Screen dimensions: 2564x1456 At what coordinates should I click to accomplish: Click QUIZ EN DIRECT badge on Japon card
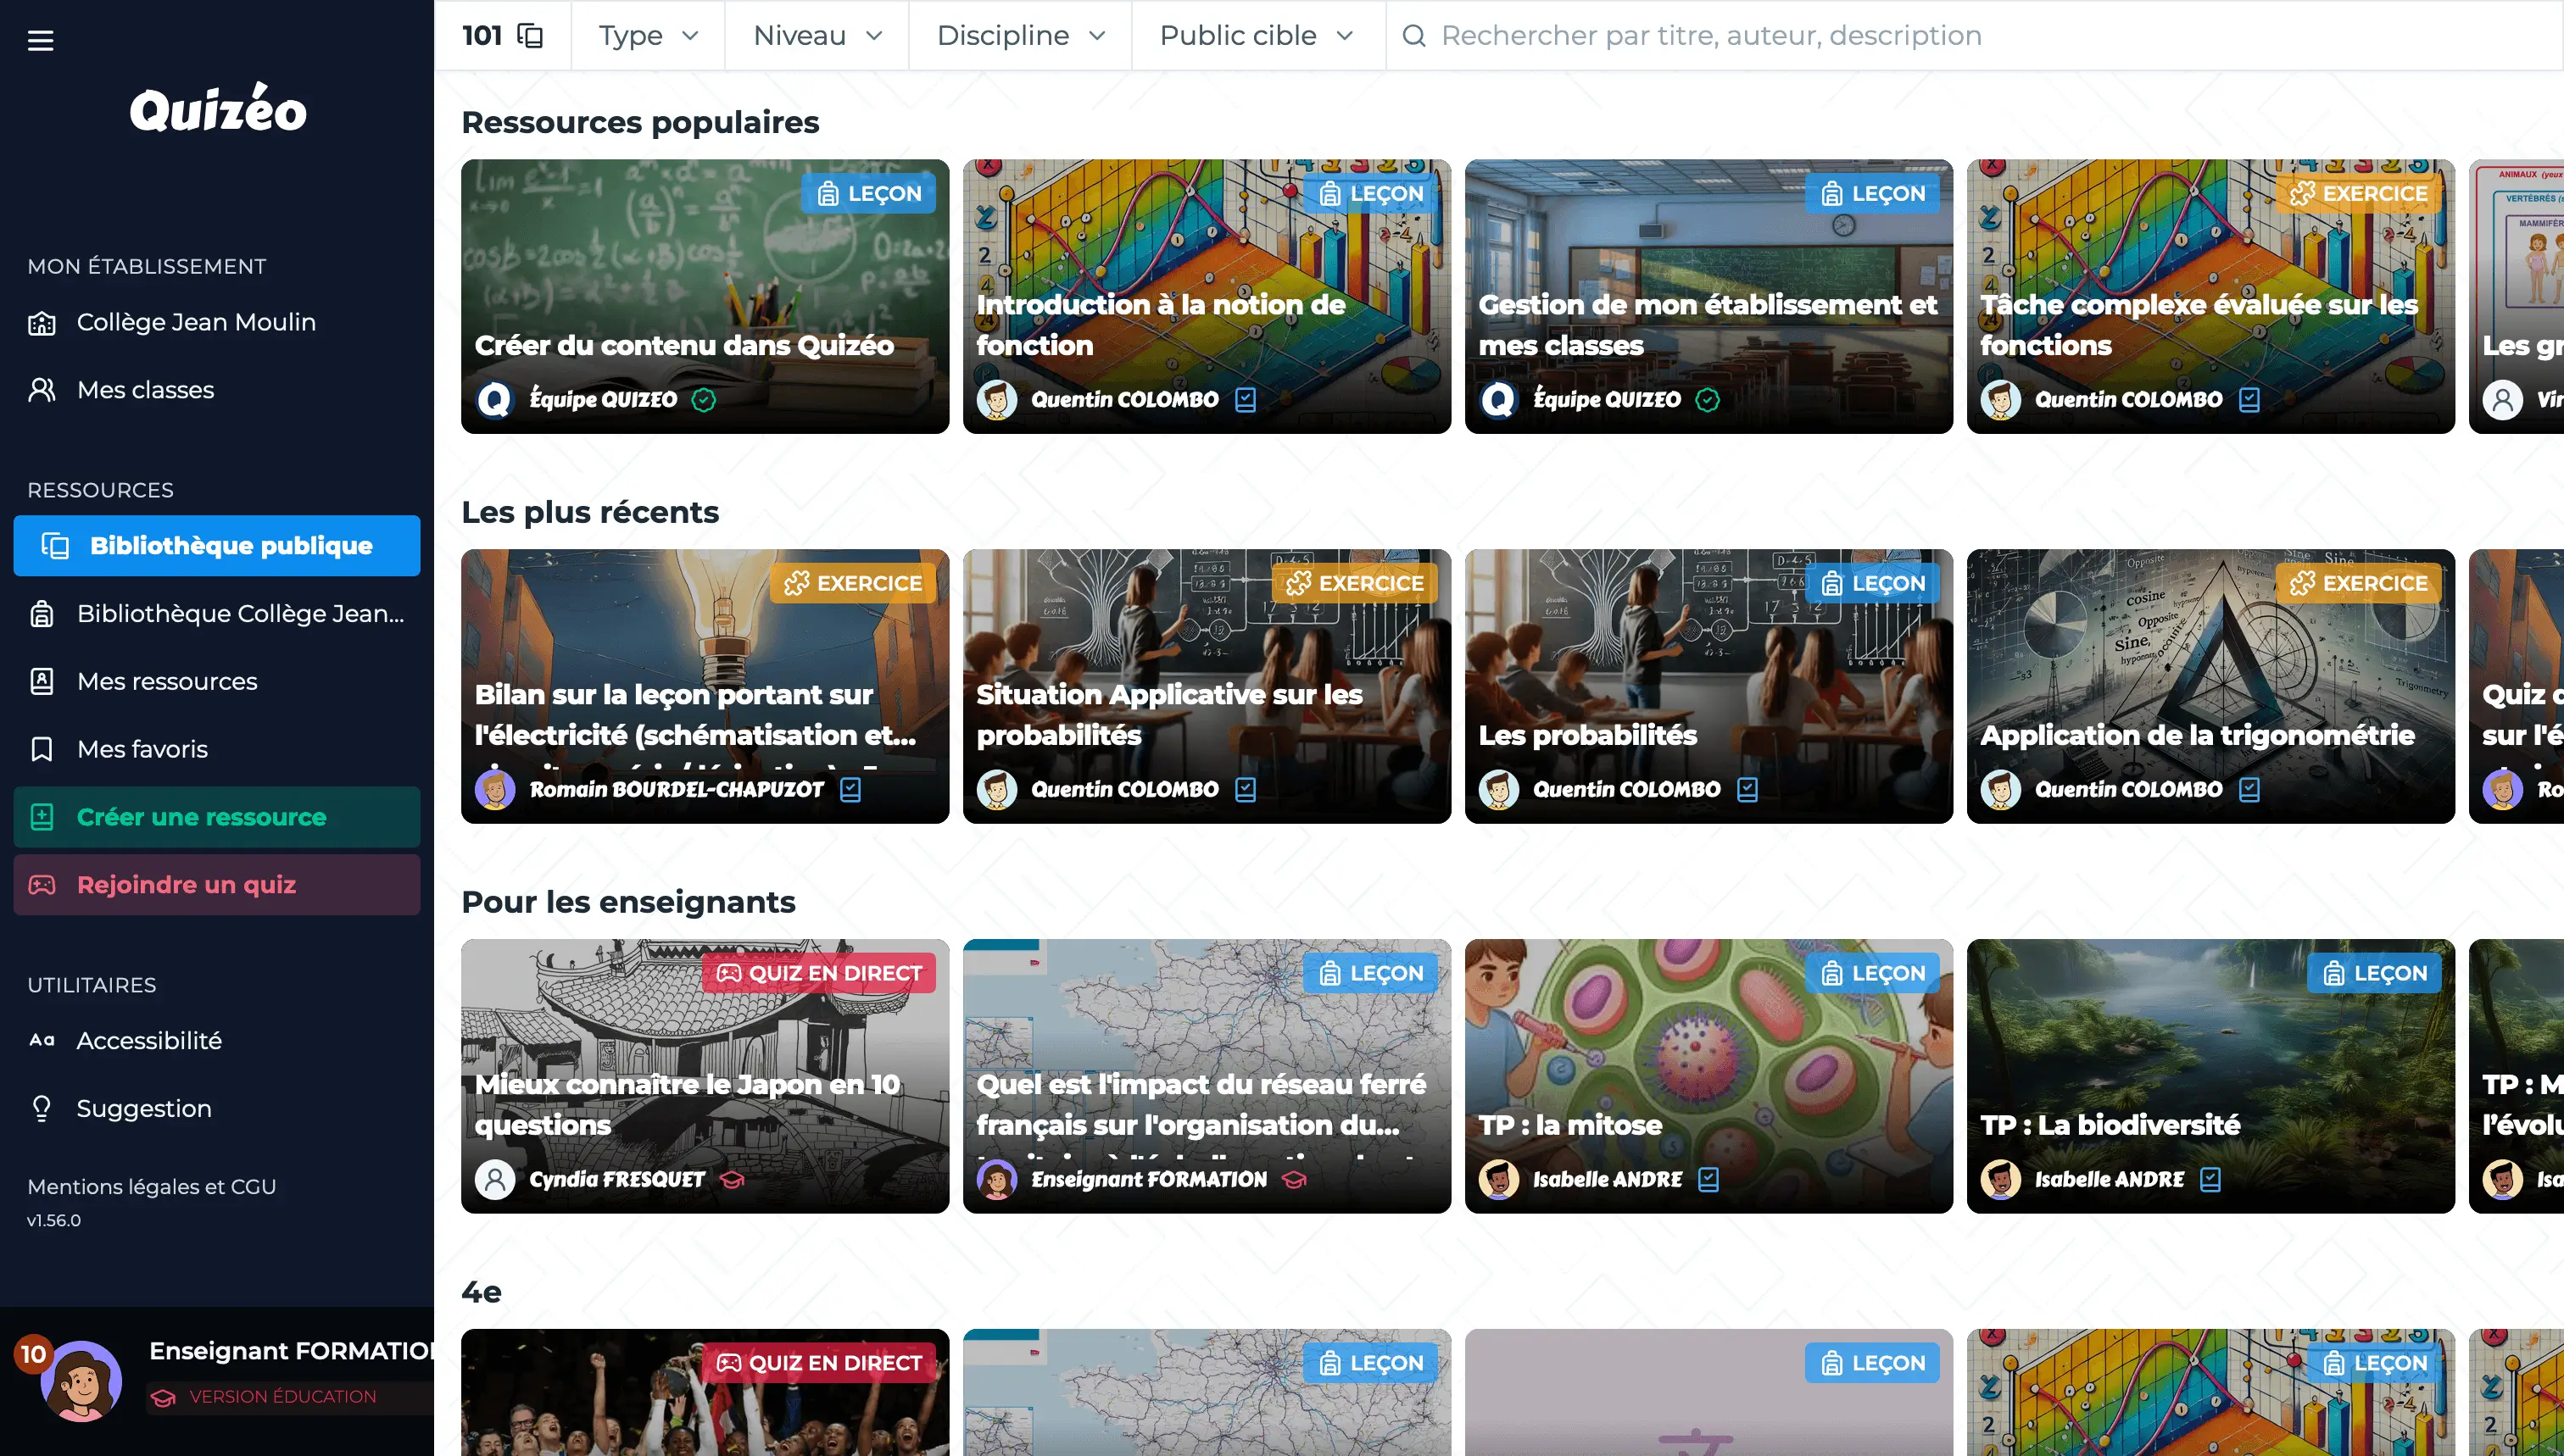click(x=818, y=973)
